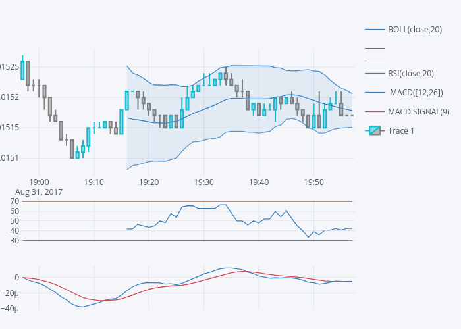Select the 19:40 x-axis tick label

tap(259, 181)
